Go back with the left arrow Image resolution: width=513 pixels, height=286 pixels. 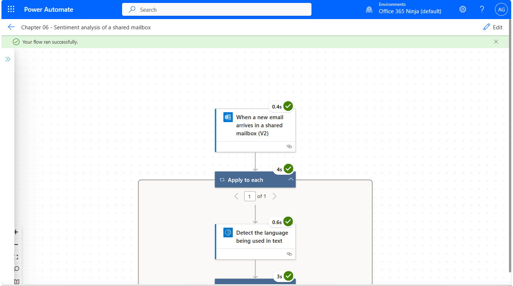(x=11, y=27)
